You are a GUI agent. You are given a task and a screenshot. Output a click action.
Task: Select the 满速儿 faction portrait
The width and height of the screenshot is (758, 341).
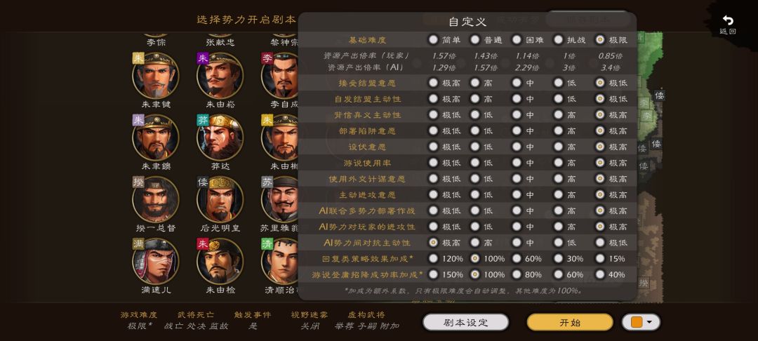click(156, 261)
